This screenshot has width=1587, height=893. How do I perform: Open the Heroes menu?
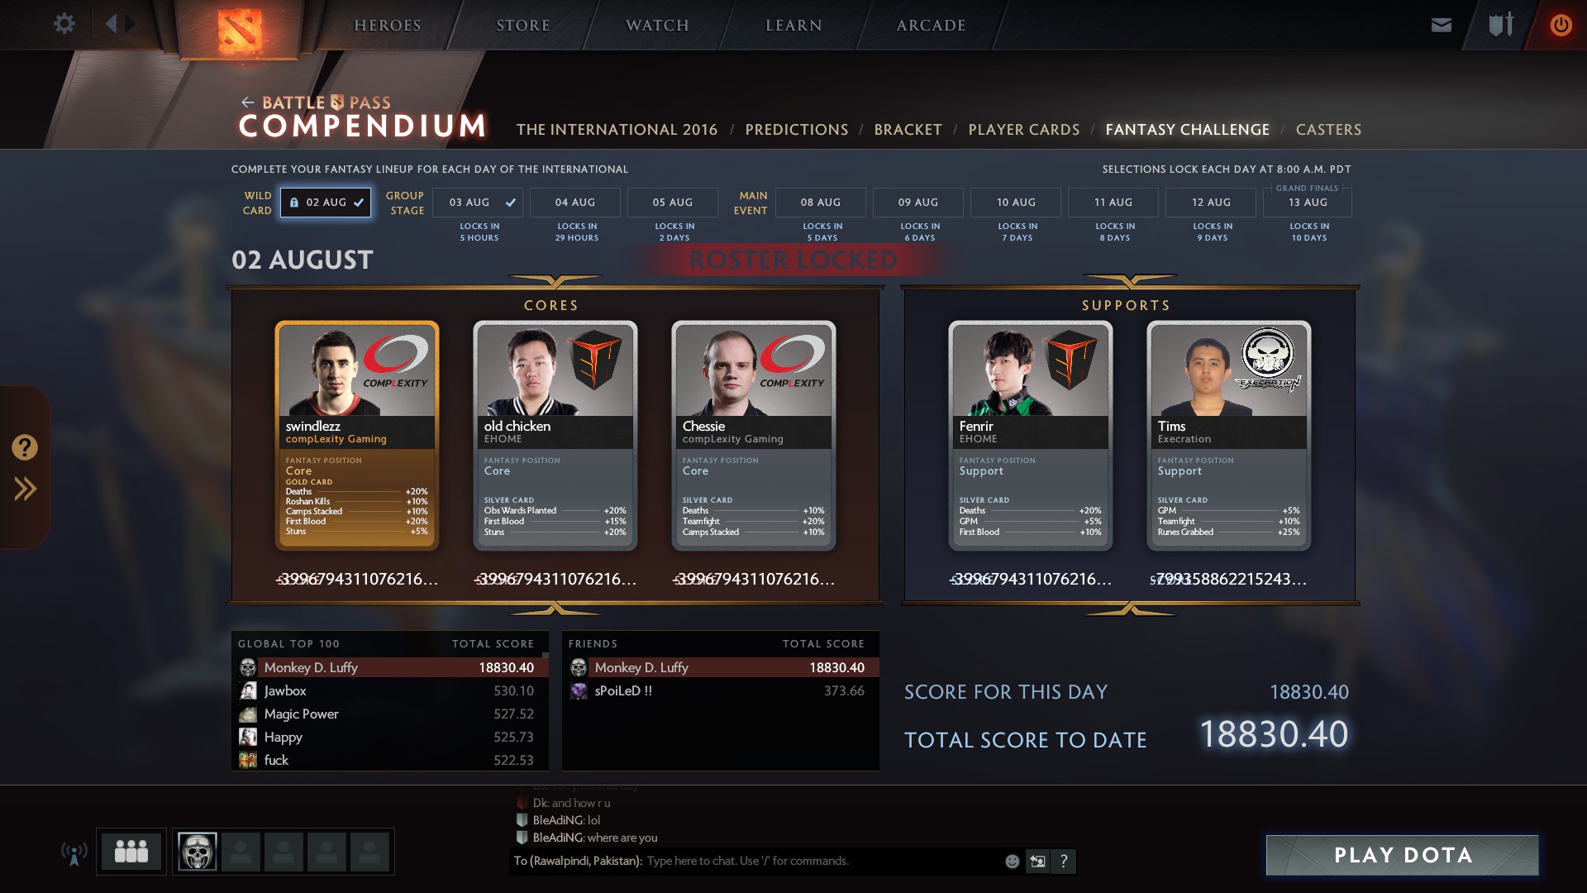pos(388,26)
